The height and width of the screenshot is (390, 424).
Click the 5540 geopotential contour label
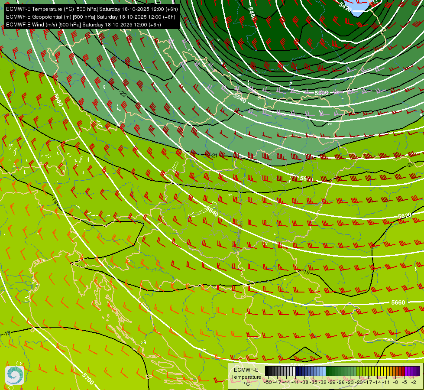tap(240, 97)
